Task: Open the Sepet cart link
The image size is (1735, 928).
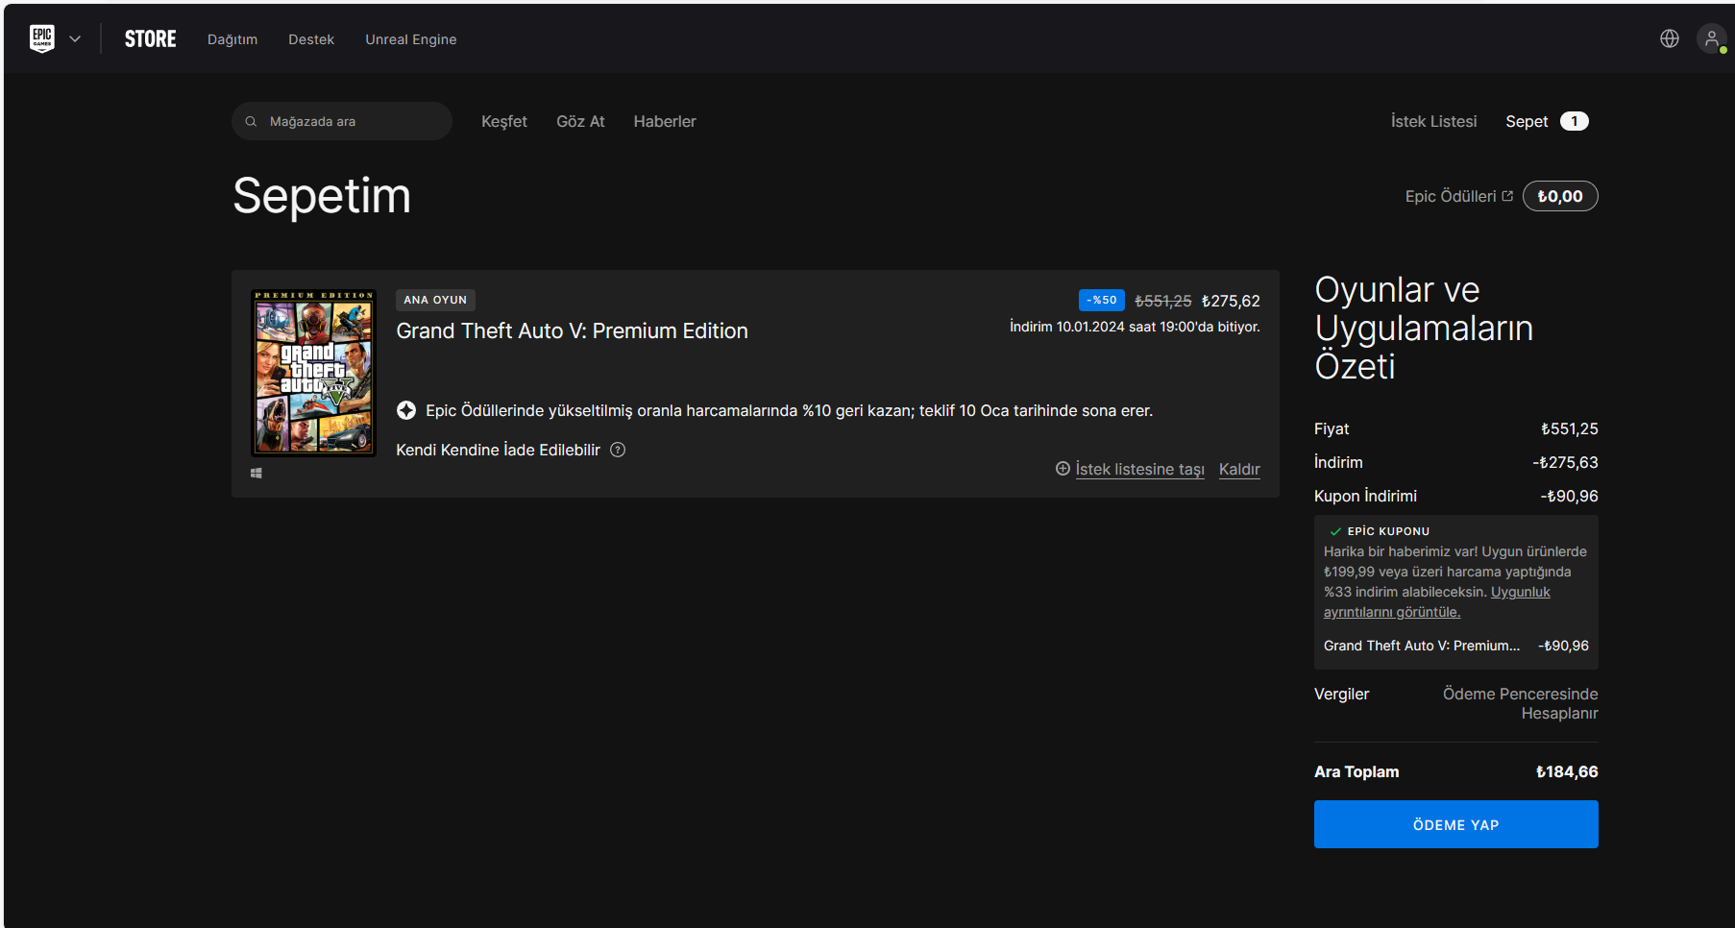Action: point(1527,121)
